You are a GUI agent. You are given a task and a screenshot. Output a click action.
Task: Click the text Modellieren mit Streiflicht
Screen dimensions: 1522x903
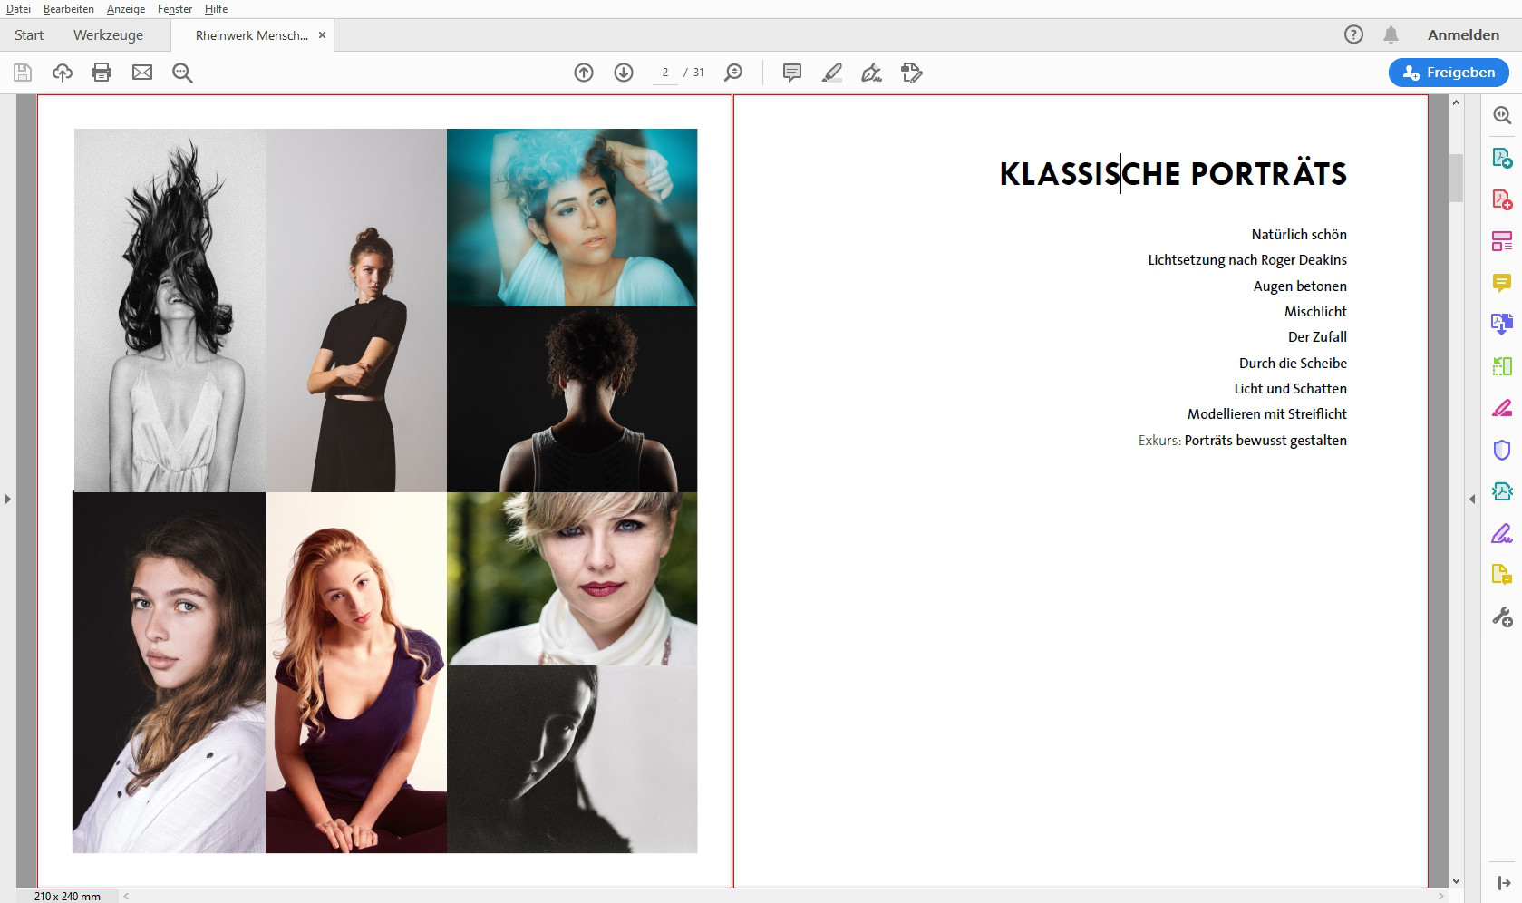tap(1267, 414)
